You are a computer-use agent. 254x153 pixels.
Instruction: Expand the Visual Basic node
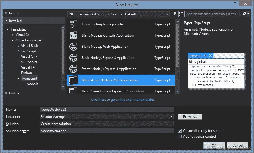point(18,46)
